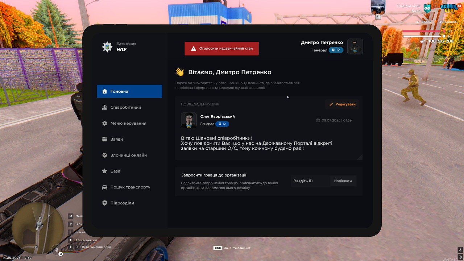464x261 pixels.
Task: Click rank badge 12 under Олег Яворівський
Action: (222, 124)
